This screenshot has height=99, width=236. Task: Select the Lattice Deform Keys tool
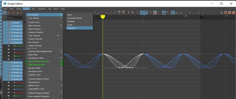(13, 13)
